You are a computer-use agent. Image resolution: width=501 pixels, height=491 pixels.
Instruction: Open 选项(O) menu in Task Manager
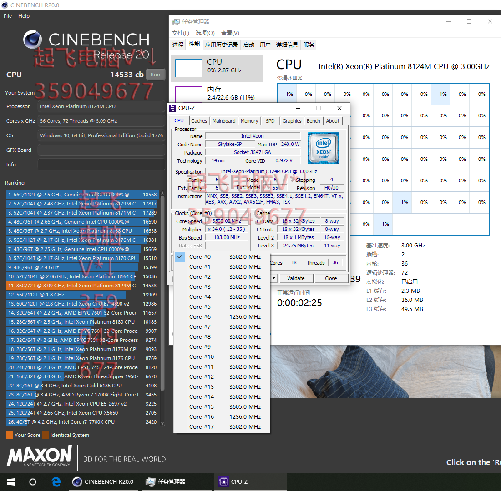(205, 33)
